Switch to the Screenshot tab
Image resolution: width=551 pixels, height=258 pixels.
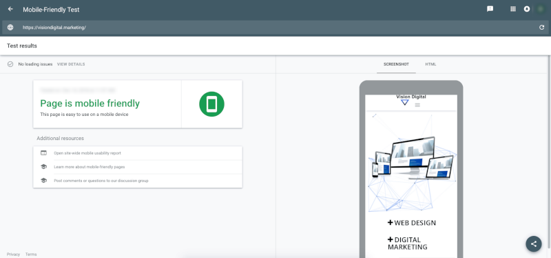pyautogui.click(x=396, y=64)
